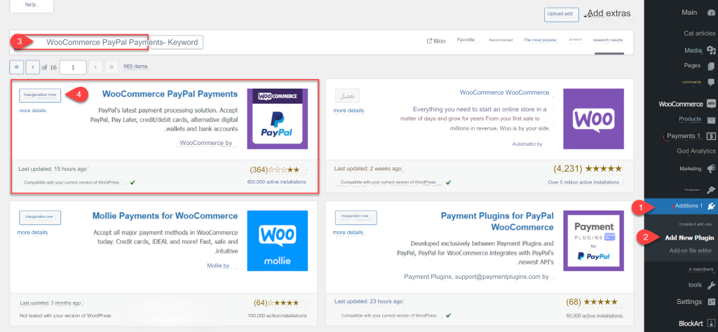Click the current page number field
Viewport: 718px width, 332px height.
click(x=73, y=67)
